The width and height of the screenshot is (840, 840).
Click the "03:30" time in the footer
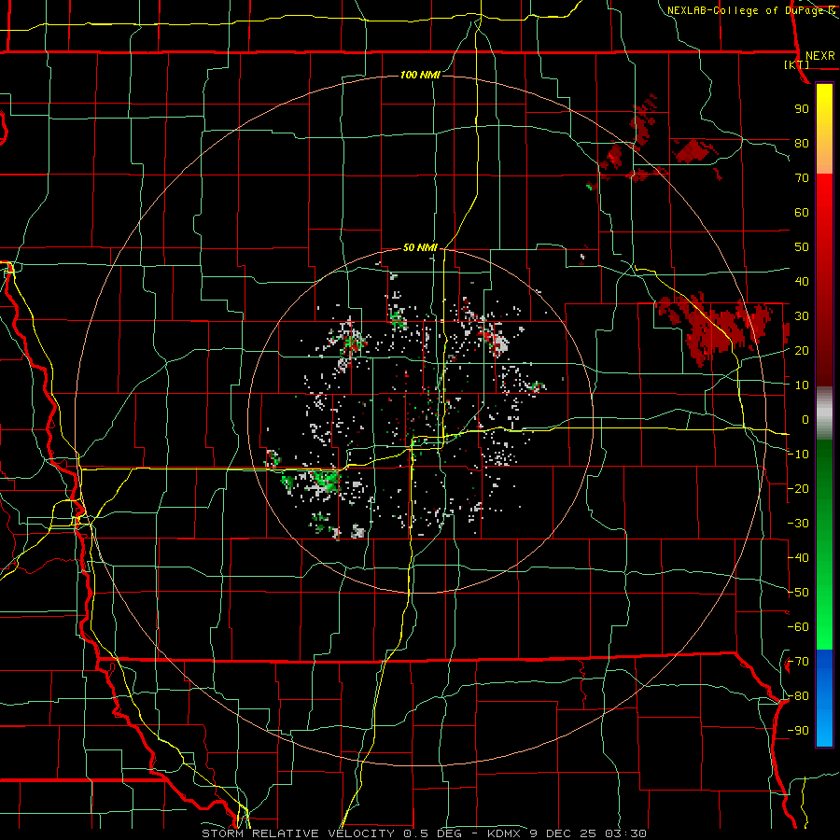coord(626,833)
